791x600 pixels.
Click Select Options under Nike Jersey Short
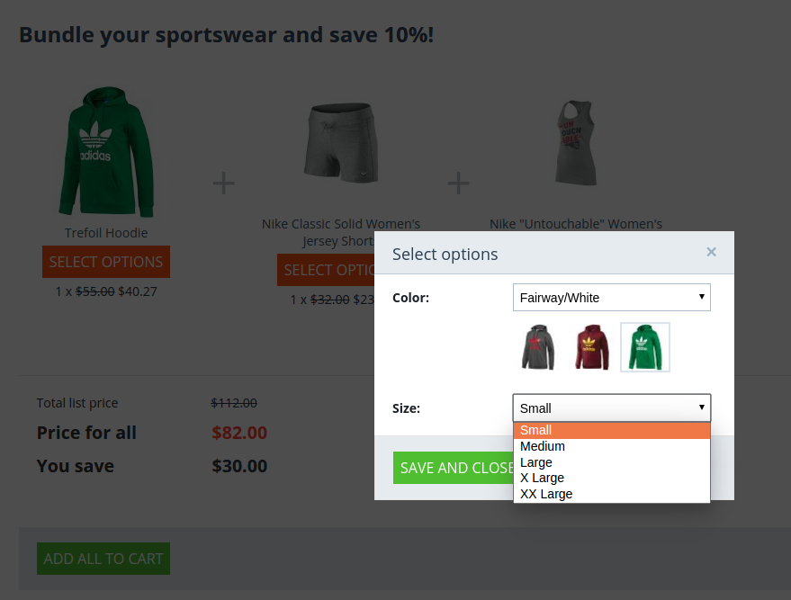[326, 270]
